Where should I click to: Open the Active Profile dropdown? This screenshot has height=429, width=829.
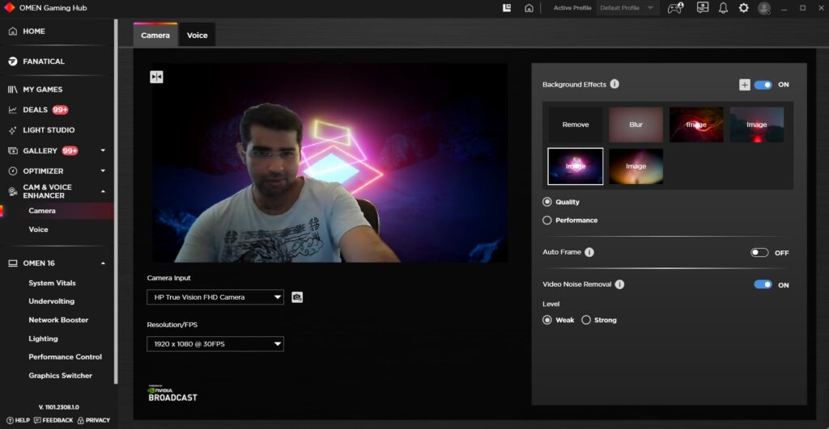coord(627,8)
